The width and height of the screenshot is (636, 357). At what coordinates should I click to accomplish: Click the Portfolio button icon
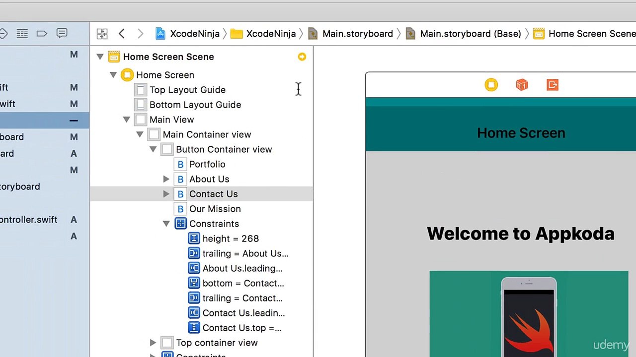click(180, 164)
